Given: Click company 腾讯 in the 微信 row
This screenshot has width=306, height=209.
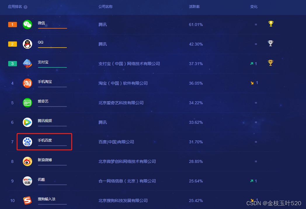Looking at the screenshot, I should [102, 25].
